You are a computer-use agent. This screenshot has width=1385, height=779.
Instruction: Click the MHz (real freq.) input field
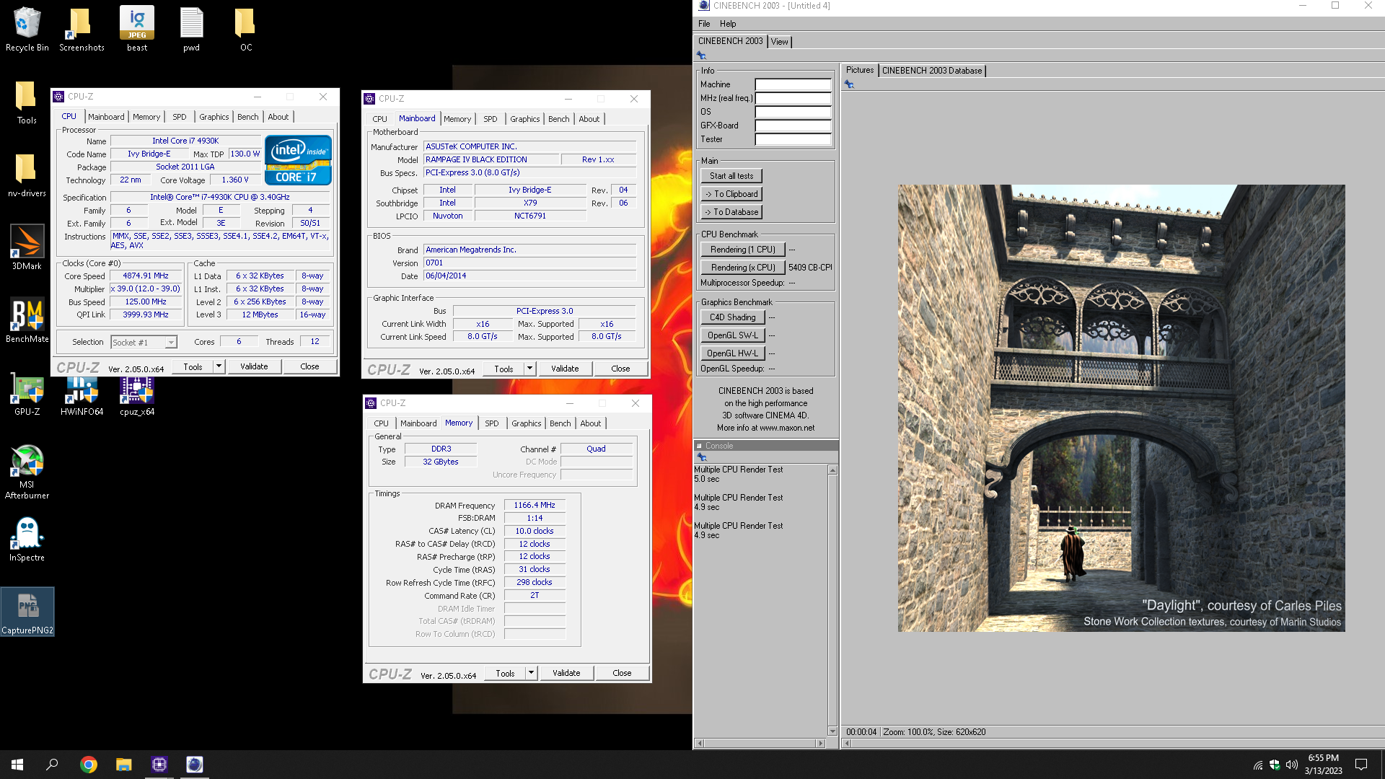[x=793, y=98]
